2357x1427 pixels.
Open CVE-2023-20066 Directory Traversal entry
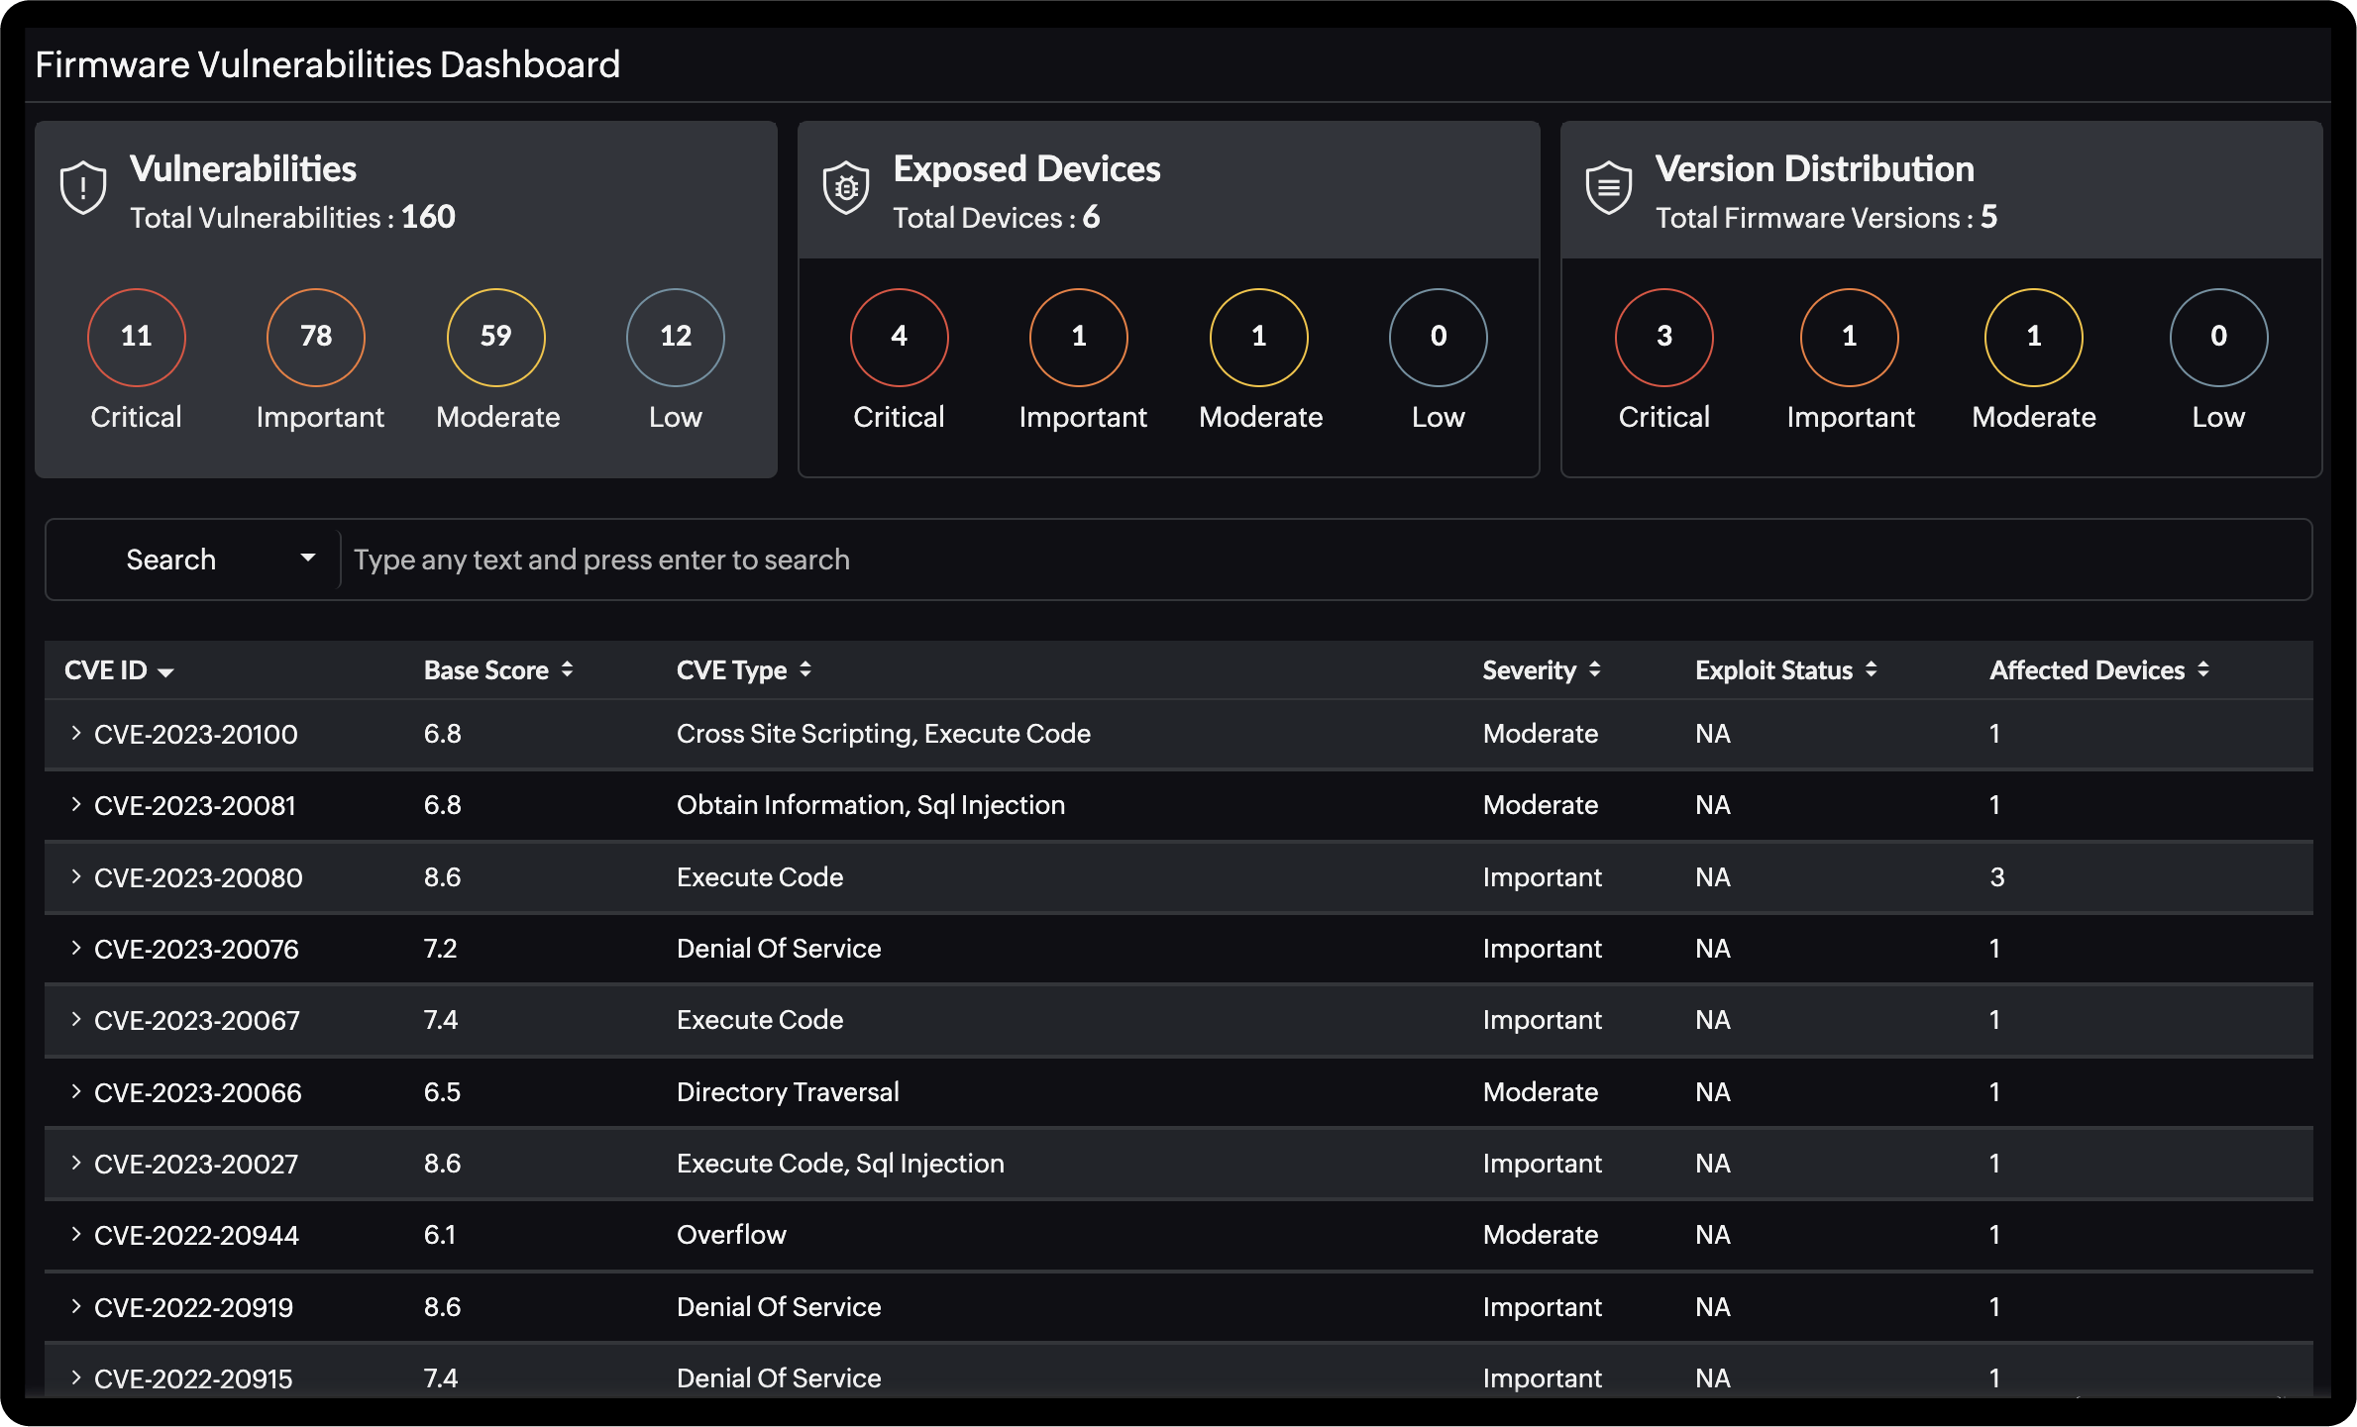(x=197, y=1092)
